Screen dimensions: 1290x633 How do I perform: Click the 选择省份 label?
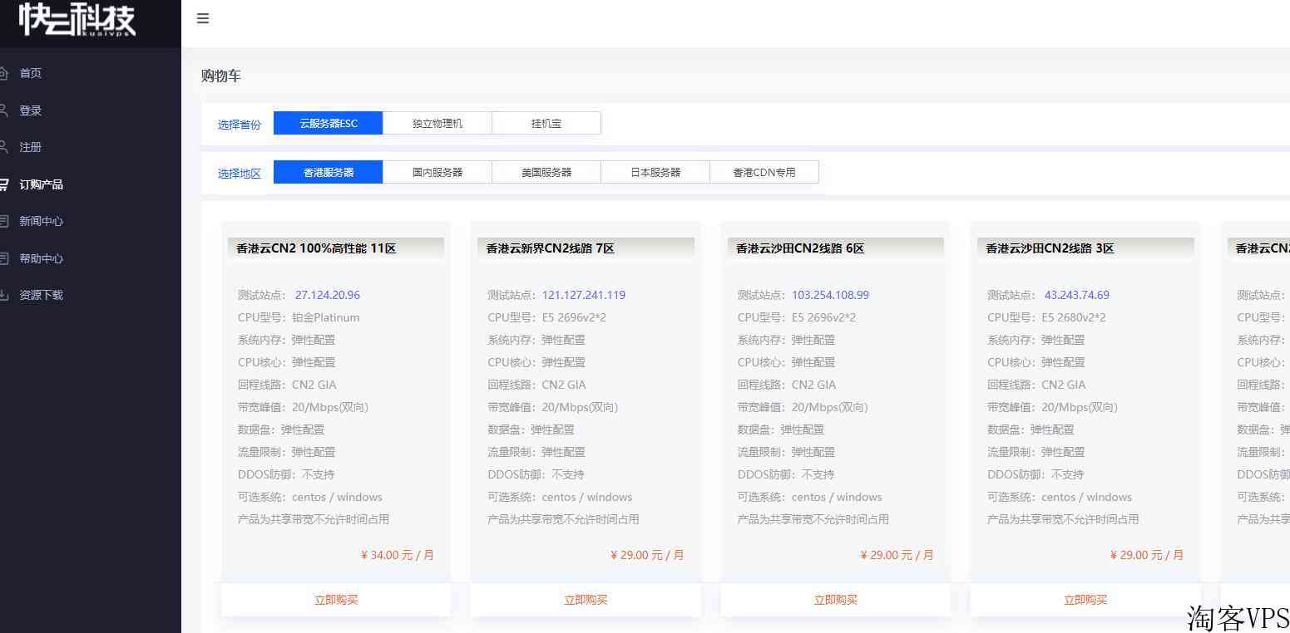240,125
